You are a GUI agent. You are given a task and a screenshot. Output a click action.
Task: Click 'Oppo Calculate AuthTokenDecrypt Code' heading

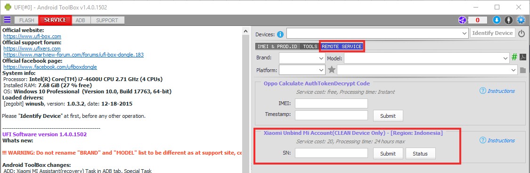point(317,83)
